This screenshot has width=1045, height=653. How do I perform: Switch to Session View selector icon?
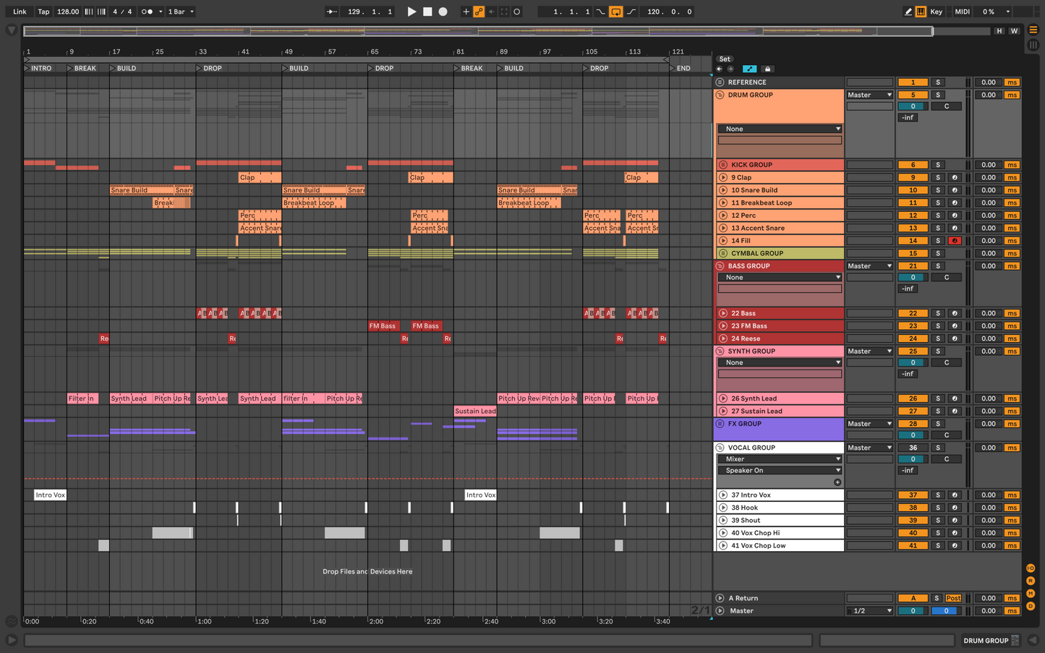tap(1033, 45)
